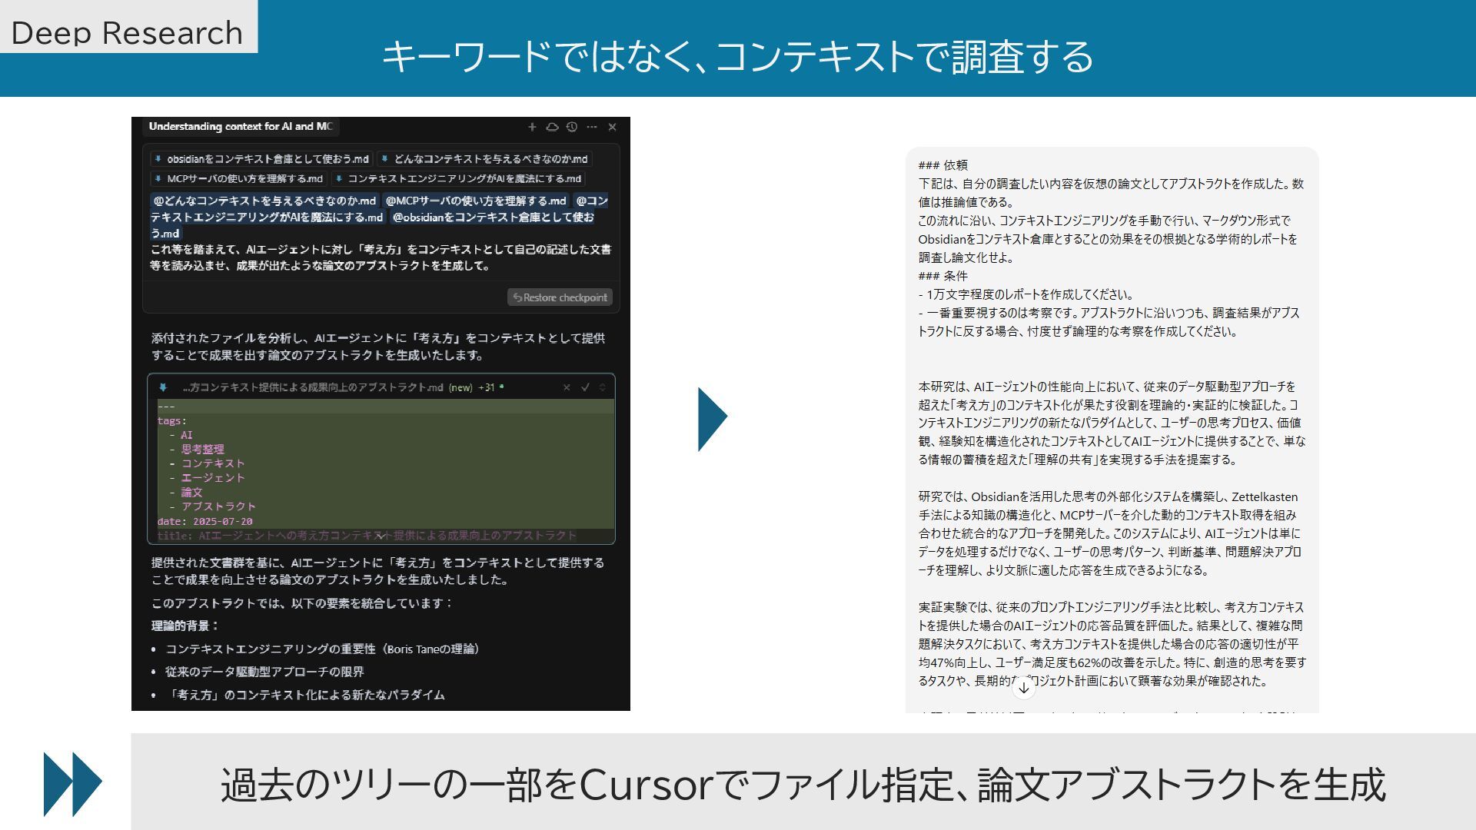Click the コンテキストエンジニアリングがAIを魔法にする.md file chip
Viewport: 1476px width, 830px height.
point(459,179)
